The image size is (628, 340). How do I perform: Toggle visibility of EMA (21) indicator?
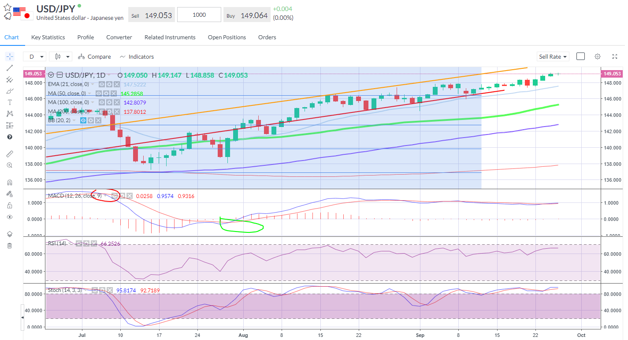[102, 84]
